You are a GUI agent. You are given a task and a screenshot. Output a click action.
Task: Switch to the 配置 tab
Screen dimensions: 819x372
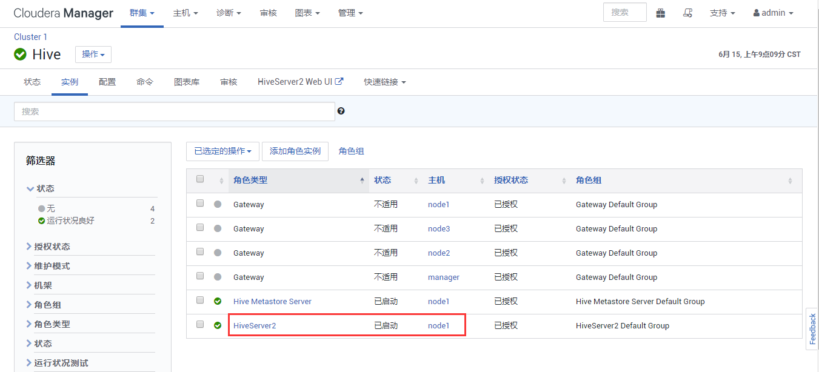107,82
